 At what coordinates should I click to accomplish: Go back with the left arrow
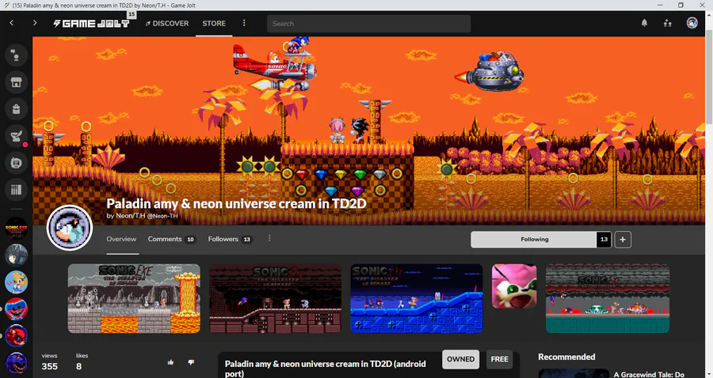coord(12,23)
